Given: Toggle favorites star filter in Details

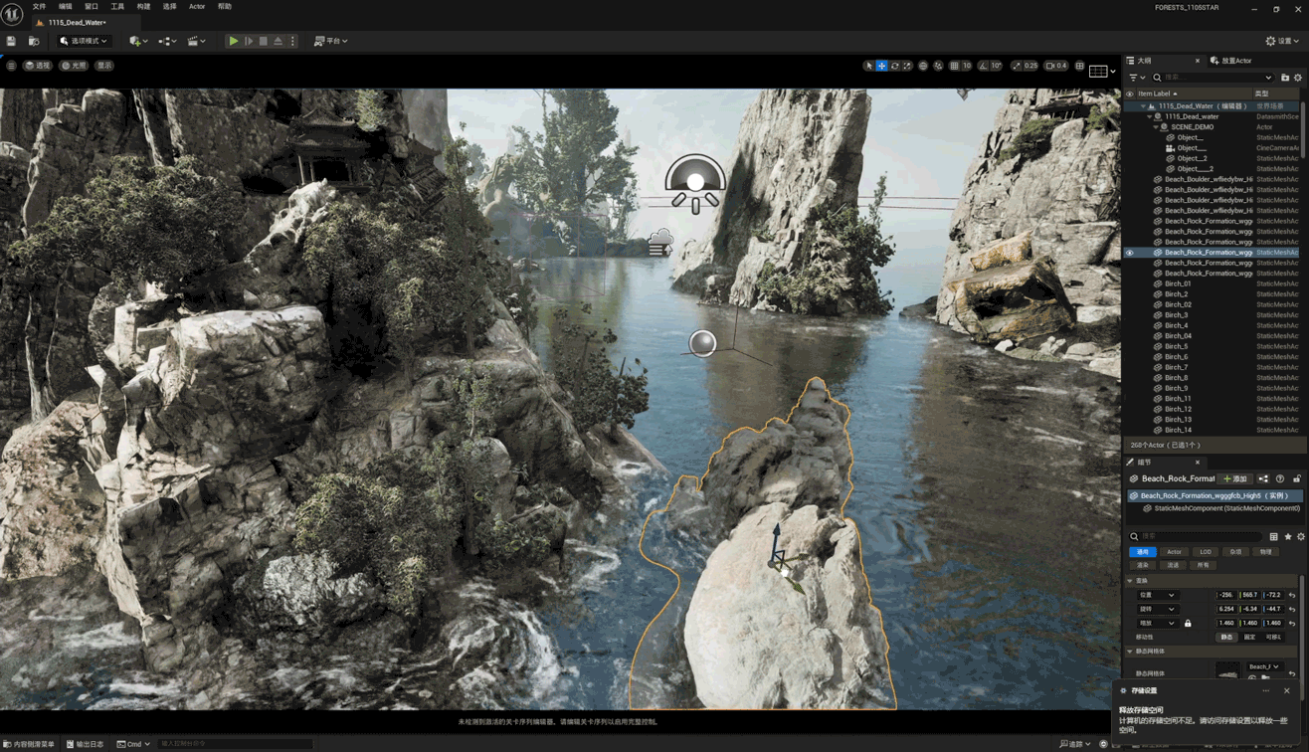Looking at the screenshot, I should click(1287, 536).
